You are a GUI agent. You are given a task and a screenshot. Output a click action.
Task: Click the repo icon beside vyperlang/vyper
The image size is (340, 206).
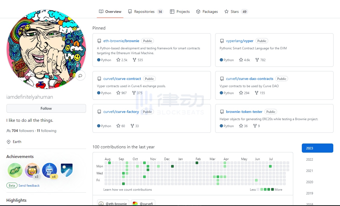tap(222, 41)
